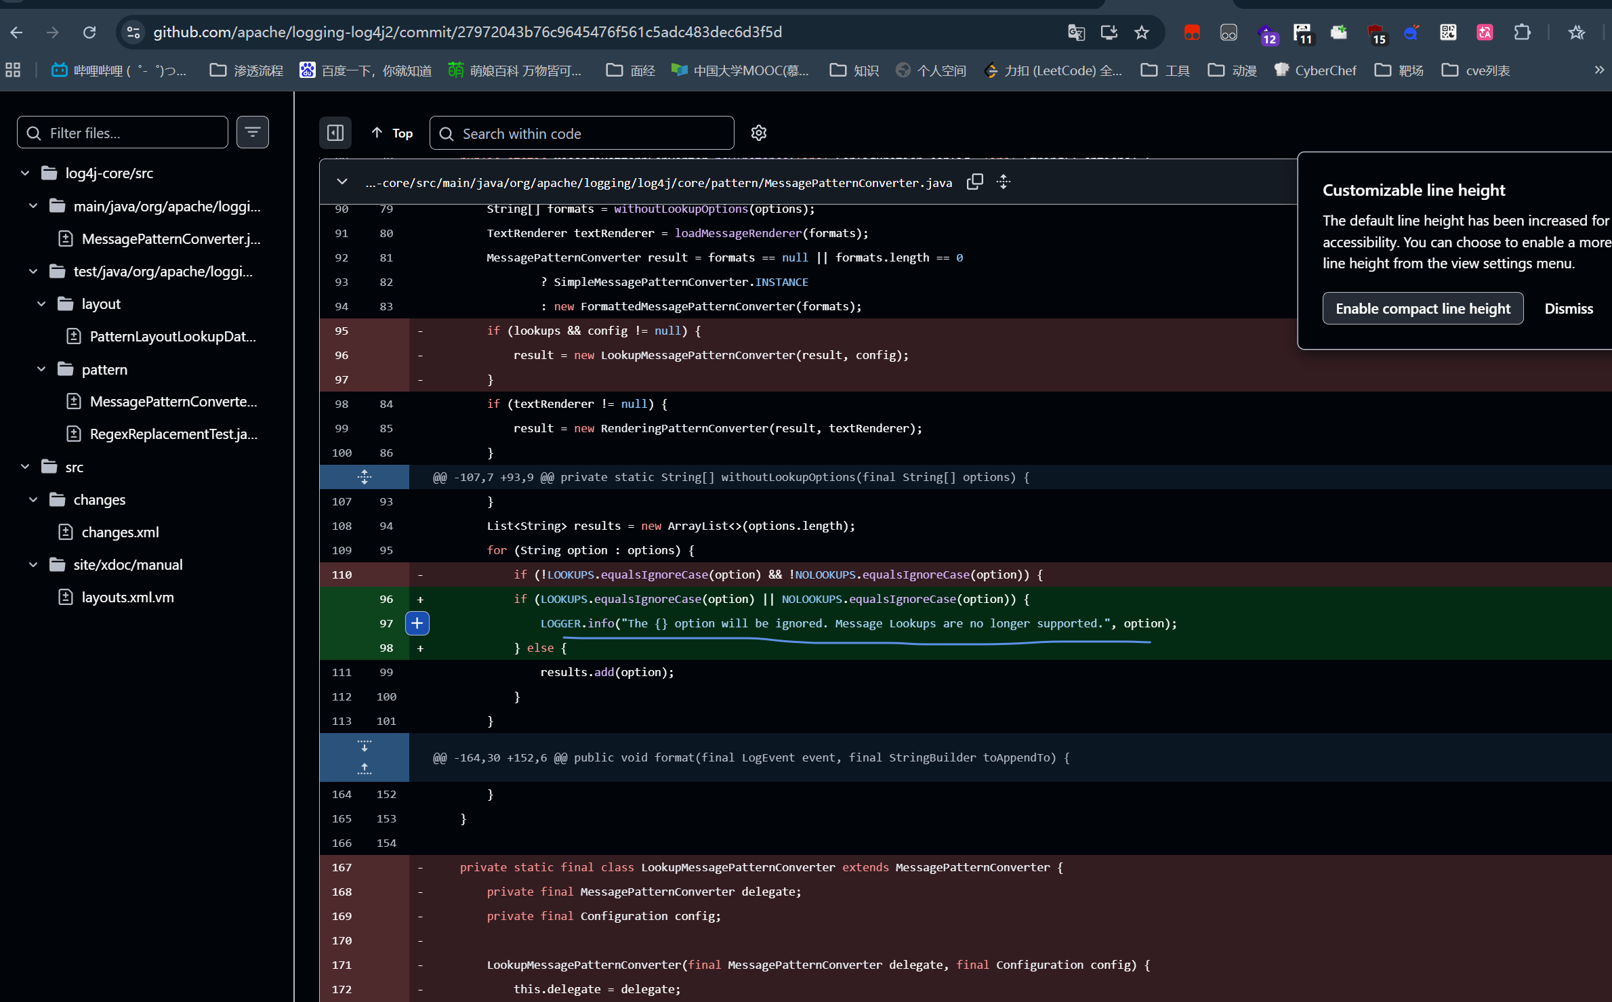
Task: Collapse the MessagePatternConverter.java diff chevron
Action: click(x=342, y=182)
